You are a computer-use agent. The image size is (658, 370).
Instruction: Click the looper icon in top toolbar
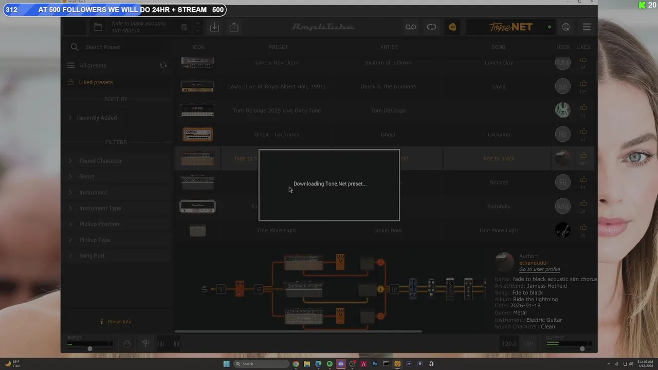click(x=431, y=27)
